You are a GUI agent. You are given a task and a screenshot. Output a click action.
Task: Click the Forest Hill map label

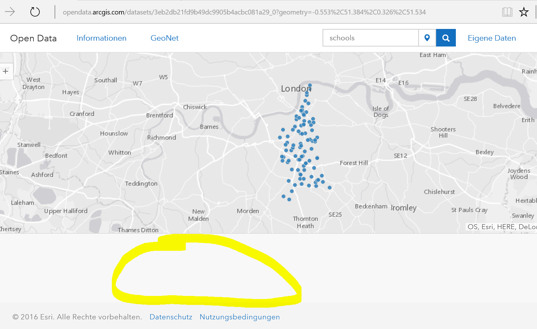(354, 163)
